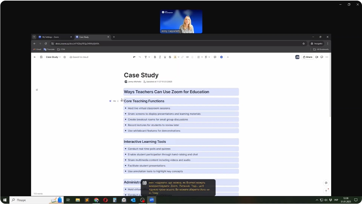Image resolution: width=362 pixels, height=204 pixels.
Task: Click the Share button
Action: (308, 57)
